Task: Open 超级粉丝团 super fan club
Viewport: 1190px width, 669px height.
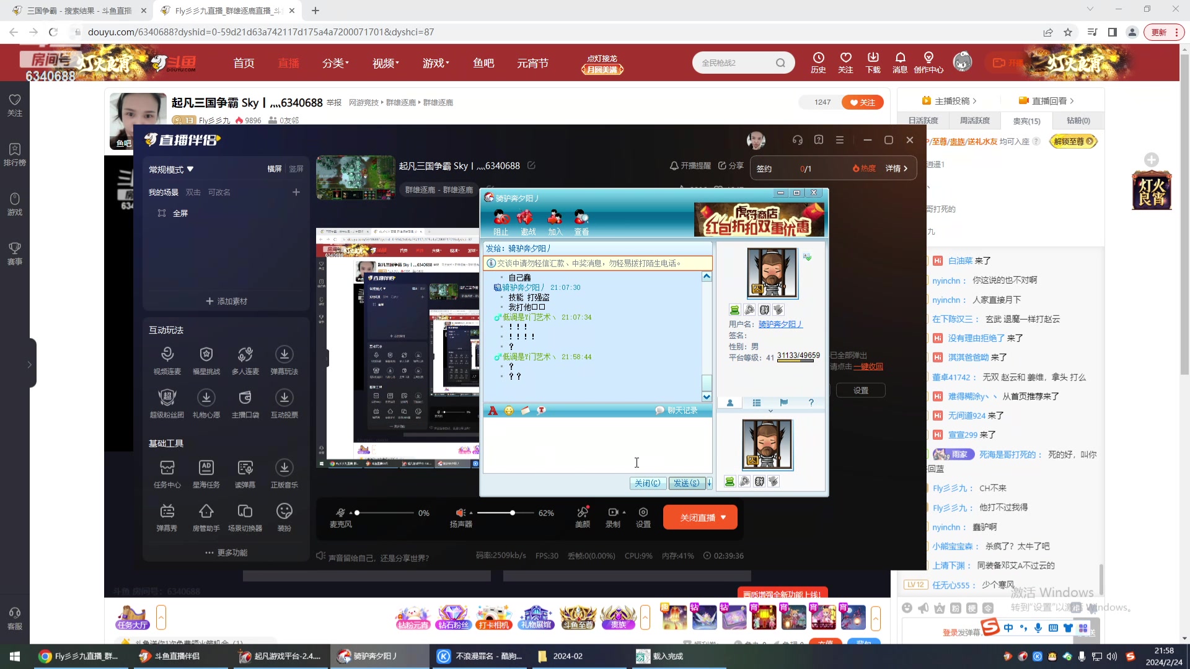Action: [x=167, y=404]
